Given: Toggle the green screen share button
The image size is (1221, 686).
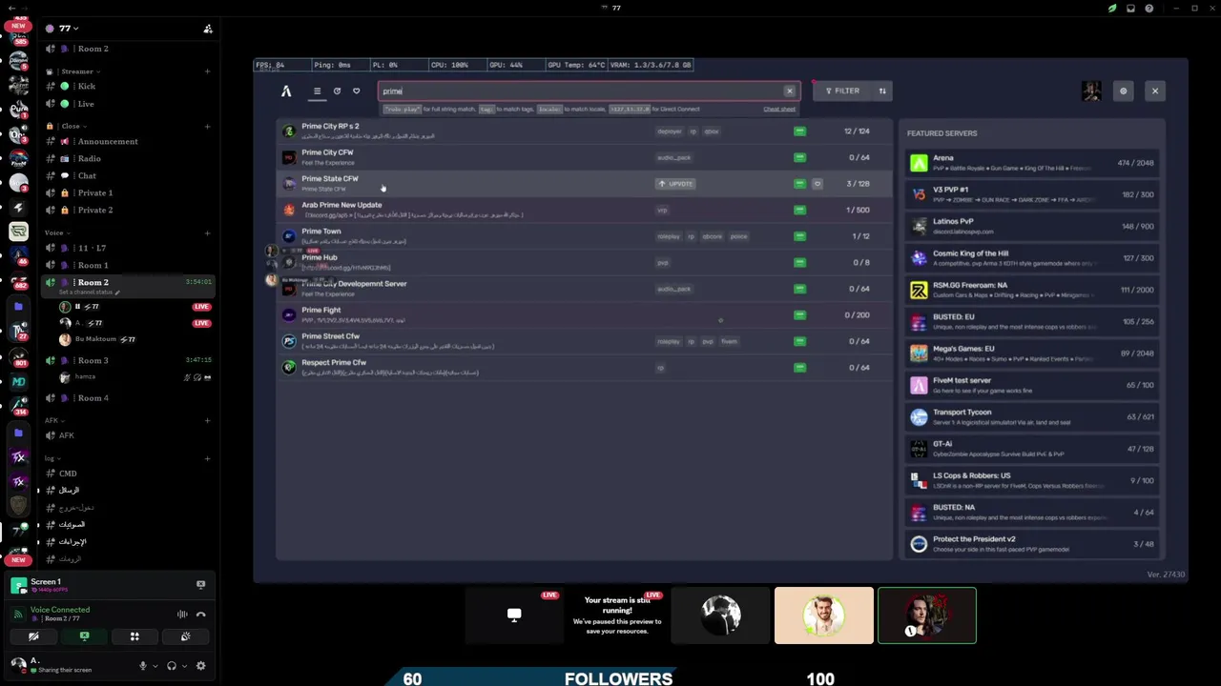Looking at the screenshot, I should (x=84, y=636).
